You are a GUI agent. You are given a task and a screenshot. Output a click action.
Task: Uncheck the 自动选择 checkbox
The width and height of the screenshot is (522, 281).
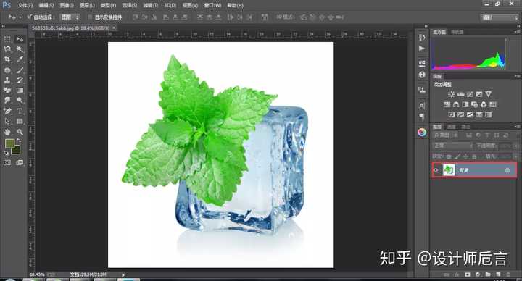coord(29,17)
